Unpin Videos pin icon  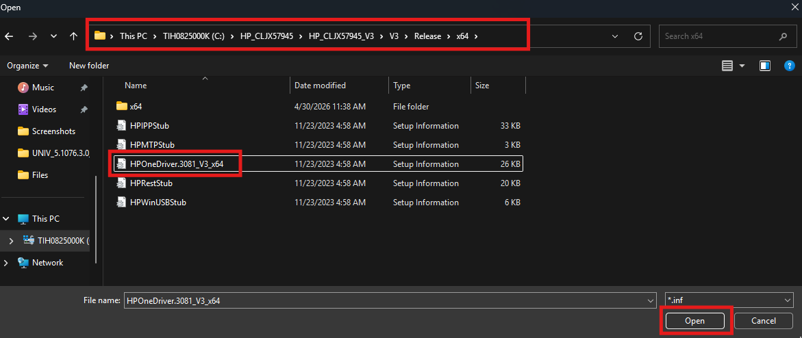[84, 109]
